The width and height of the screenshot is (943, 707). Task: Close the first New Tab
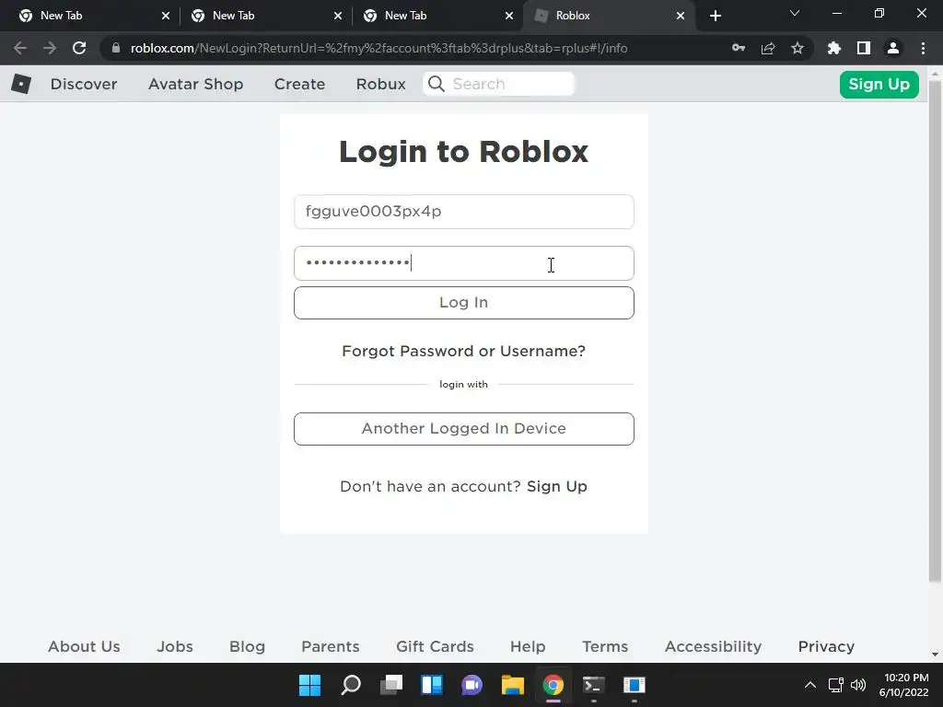pos(166,16)
